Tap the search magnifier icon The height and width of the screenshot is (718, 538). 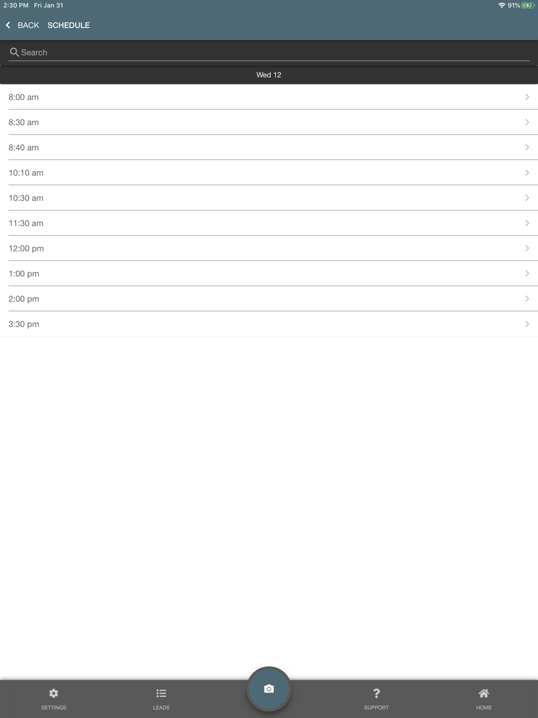point(15,52)
